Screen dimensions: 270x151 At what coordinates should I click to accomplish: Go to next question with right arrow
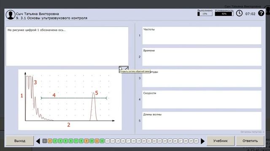tap(202, 141)
